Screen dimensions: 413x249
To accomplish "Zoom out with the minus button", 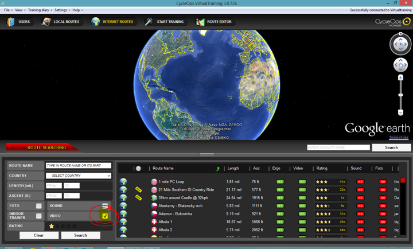I will [x=400, y=113].
